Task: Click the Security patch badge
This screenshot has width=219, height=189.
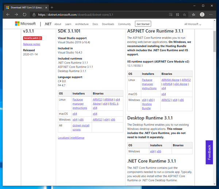Action: coord(32,38)
